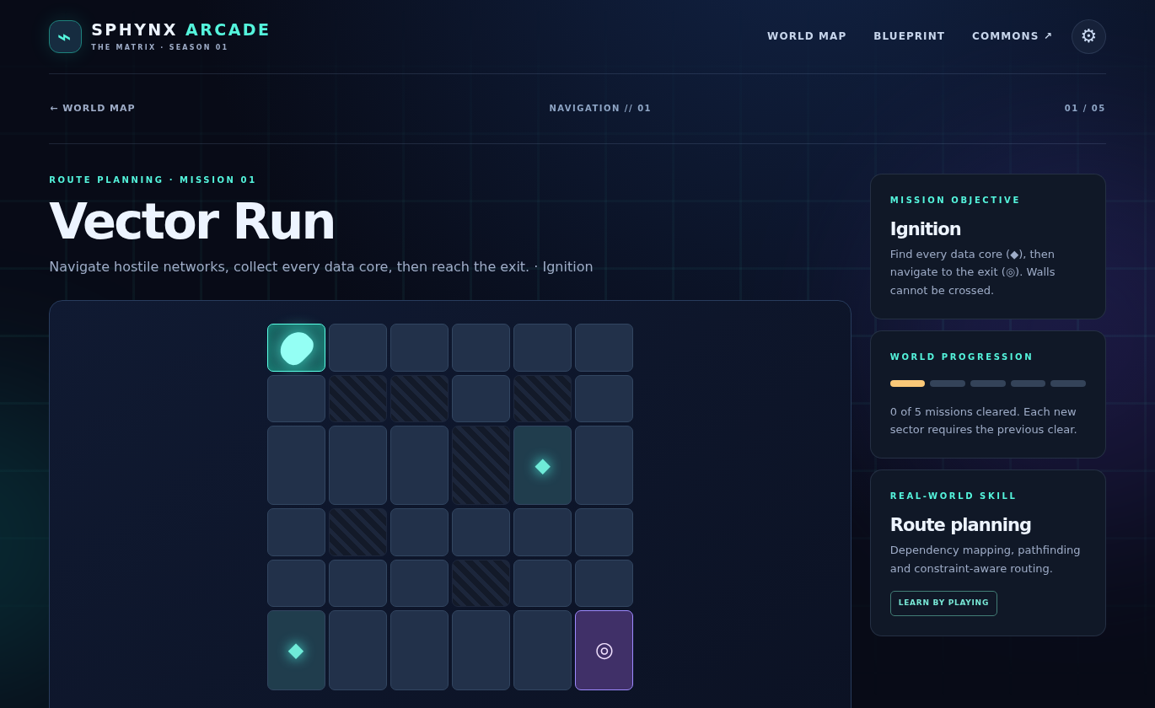Screen dimensions: 1155x708
Task: Click the first orange progression segment
Action: coord(907,383)
